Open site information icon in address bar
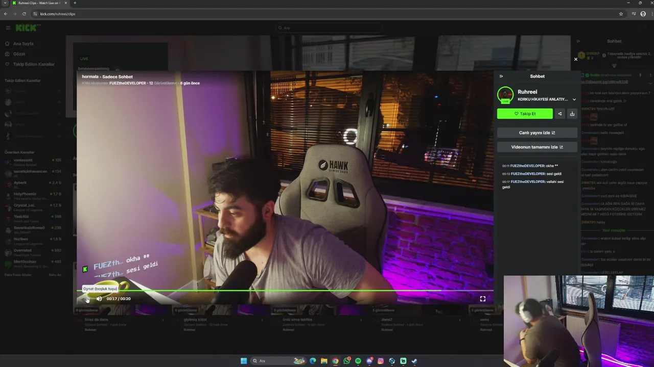 click(35, 14)
